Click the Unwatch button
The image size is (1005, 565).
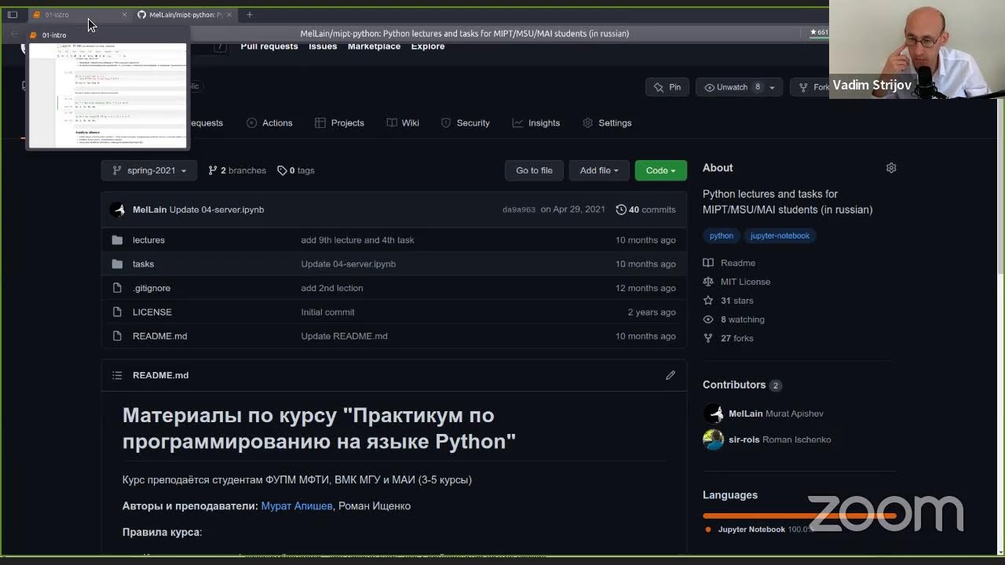[x=725, y=87]
